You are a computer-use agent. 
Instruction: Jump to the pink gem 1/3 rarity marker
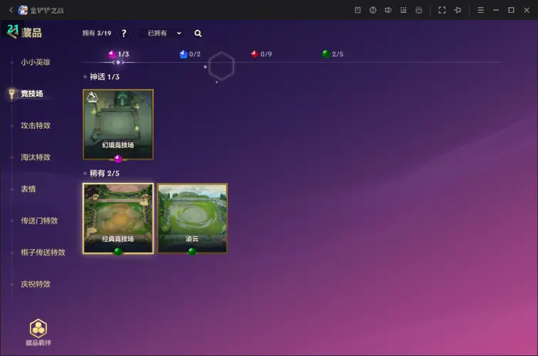coord(119,54)
